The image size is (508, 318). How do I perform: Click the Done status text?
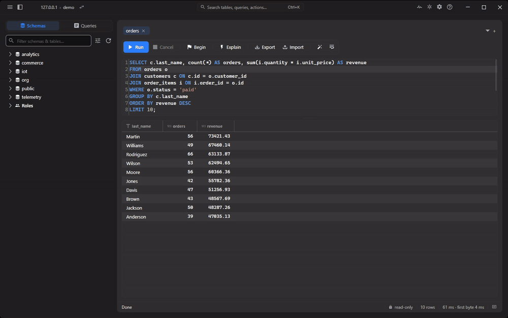tap(126, 307)
